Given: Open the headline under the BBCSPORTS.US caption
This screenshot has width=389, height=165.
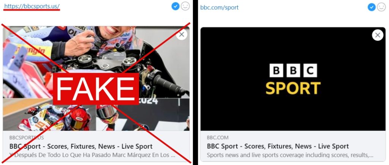Looking at the screenshot, I should (81, 146).
